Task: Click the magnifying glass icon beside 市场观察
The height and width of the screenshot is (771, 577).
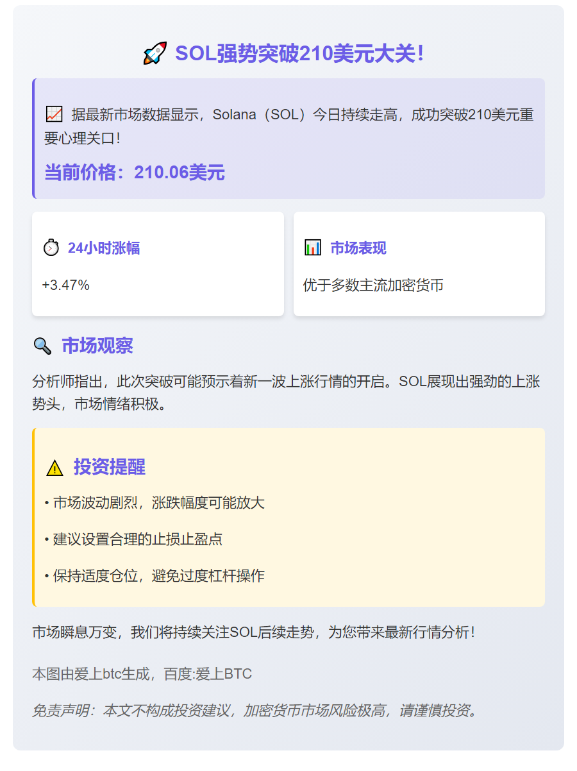Action: pyautogui.click(x=42, y=346)
